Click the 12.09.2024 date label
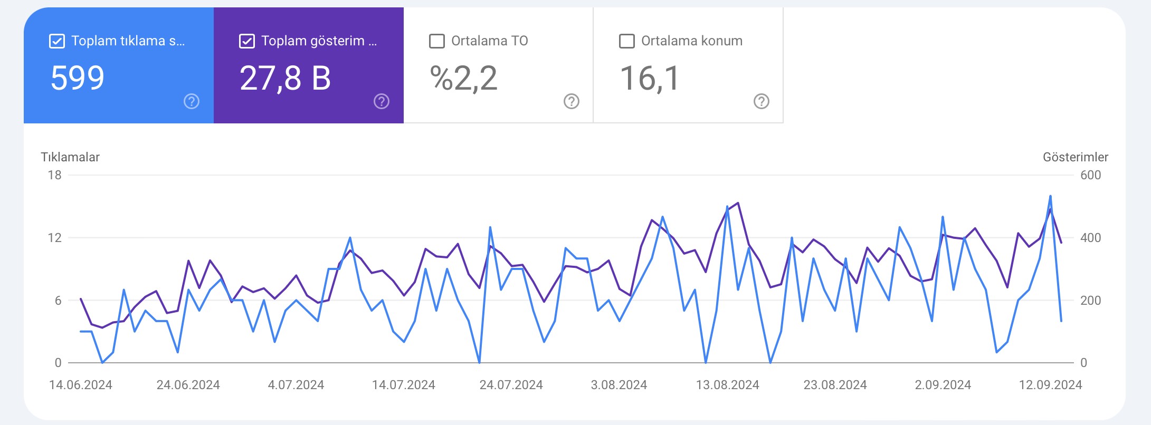The height and width of the screenshot is (425, 1151). click(x=1051, y=385)
